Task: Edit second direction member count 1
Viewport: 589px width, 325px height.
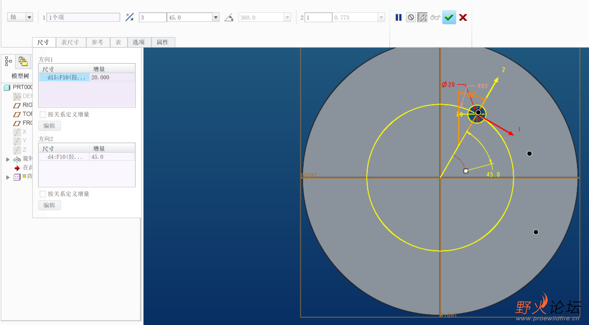Action: pyautogui.click(x=318, y=17)
